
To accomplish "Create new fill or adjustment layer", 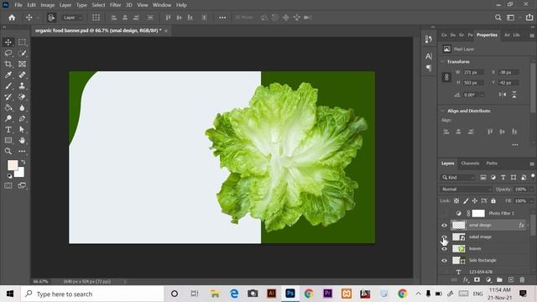I will (488, 279).
